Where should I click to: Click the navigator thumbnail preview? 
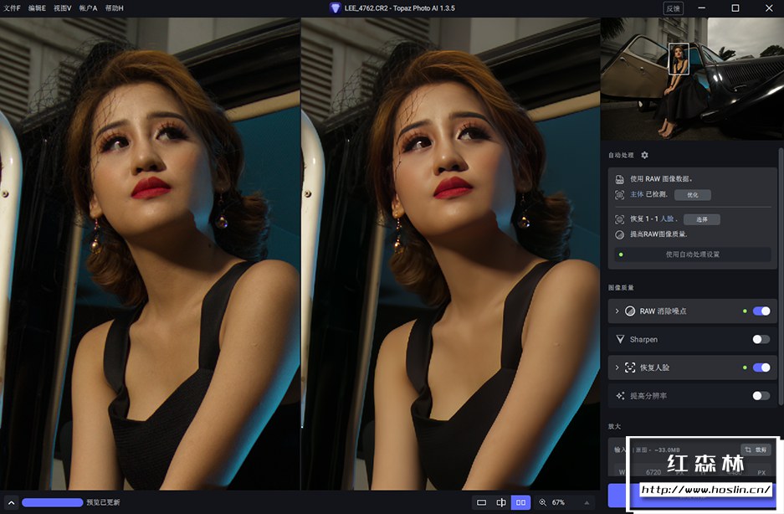691,78
